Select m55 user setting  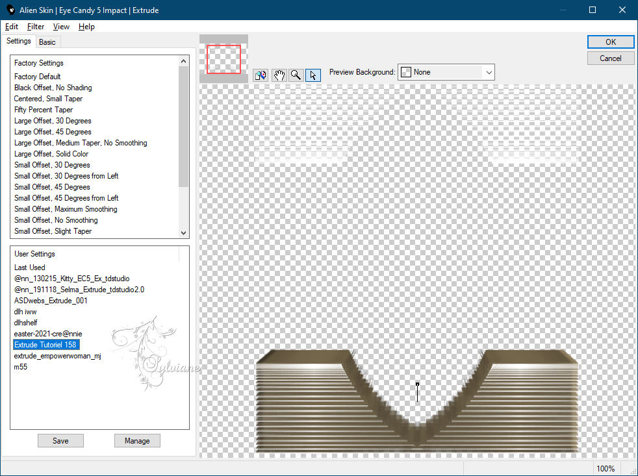(21, 366)
